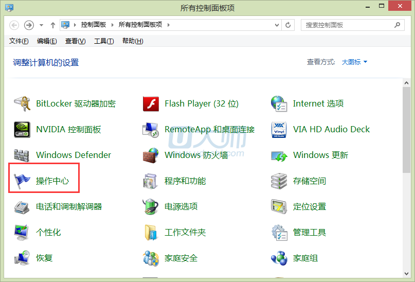Open the 定位设置 map icon
The height and width of the screenshot is (282, 415).
pos(279,206)
